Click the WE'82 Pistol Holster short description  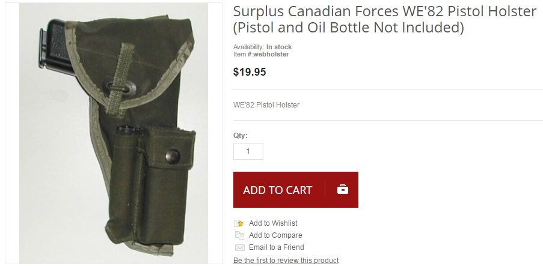coord(266,105)
